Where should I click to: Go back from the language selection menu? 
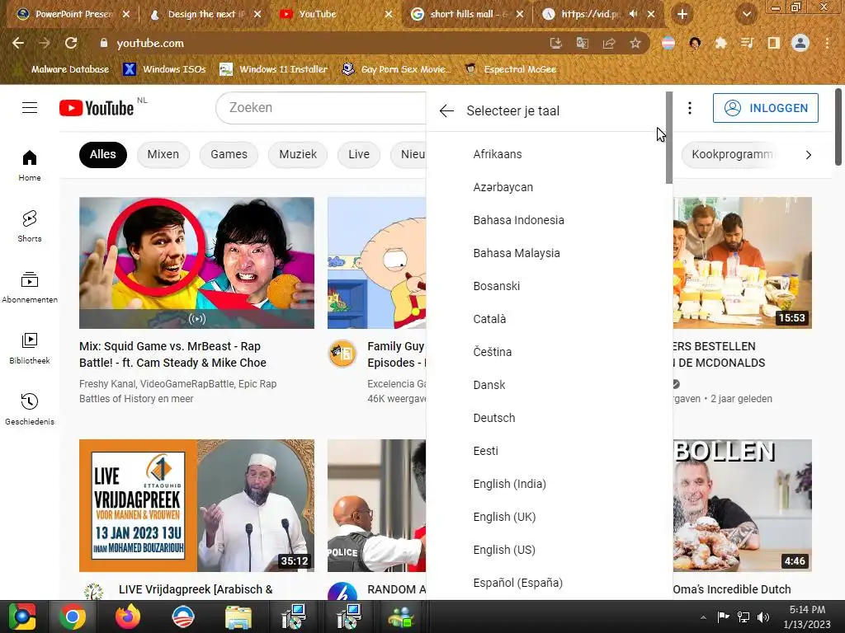tap(446, 111)
